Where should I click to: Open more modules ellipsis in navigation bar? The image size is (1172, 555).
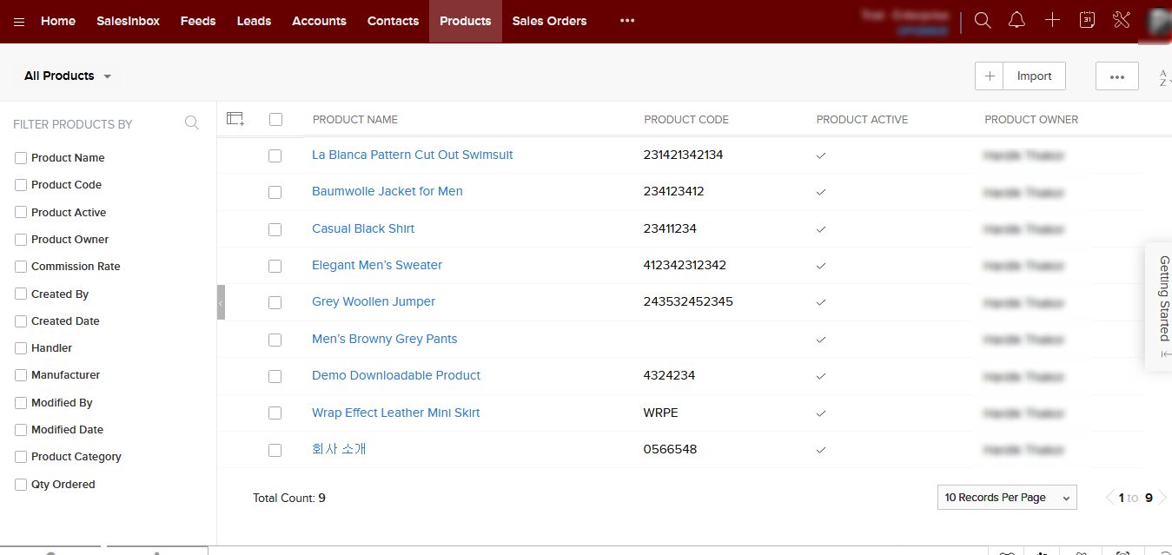tap(627, 21)
